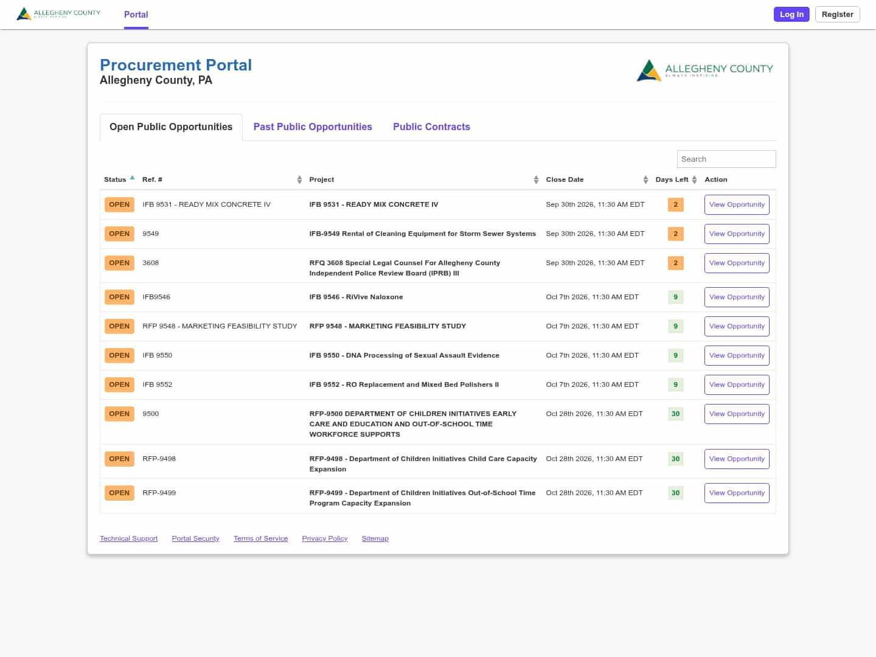Sort table by the Ref. # column arrows

pyautogui.click(x=299, y=179)
